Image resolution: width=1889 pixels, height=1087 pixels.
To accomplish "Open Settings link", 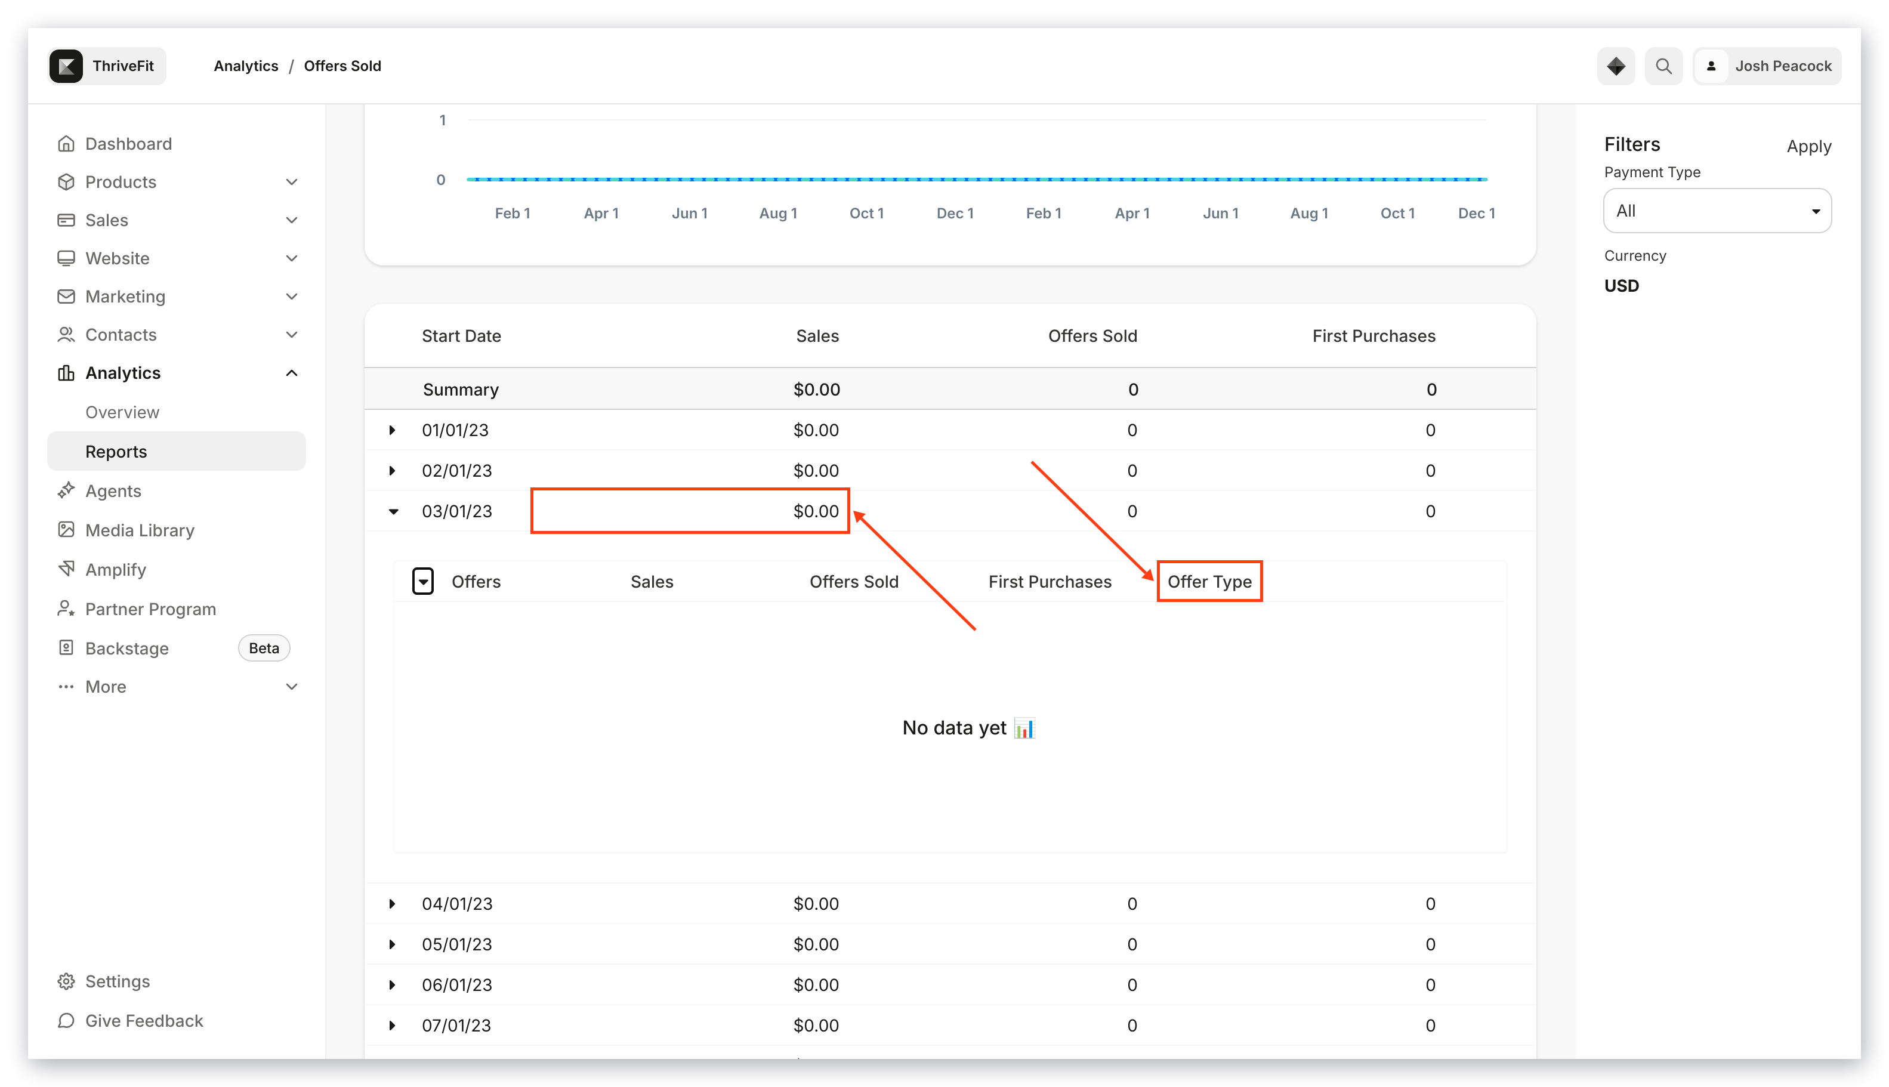I will point(117,981).
